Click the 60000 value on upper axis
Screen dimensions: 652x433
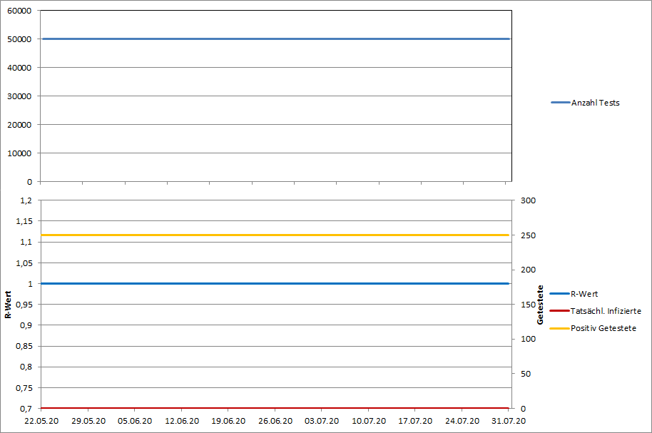[x=19, y=11]
